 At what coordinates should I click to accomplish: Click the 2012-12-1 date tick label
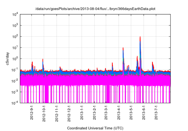pos(69,114)
